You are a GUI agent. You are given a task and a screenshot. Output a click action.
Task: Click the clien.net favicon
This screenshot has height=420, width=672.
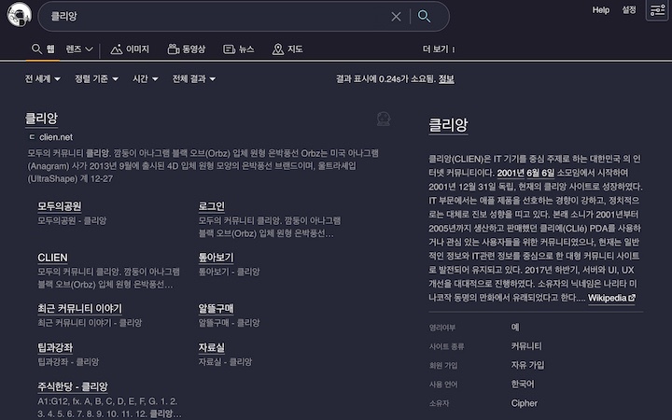pyautogui.click(x=32, y=137)
